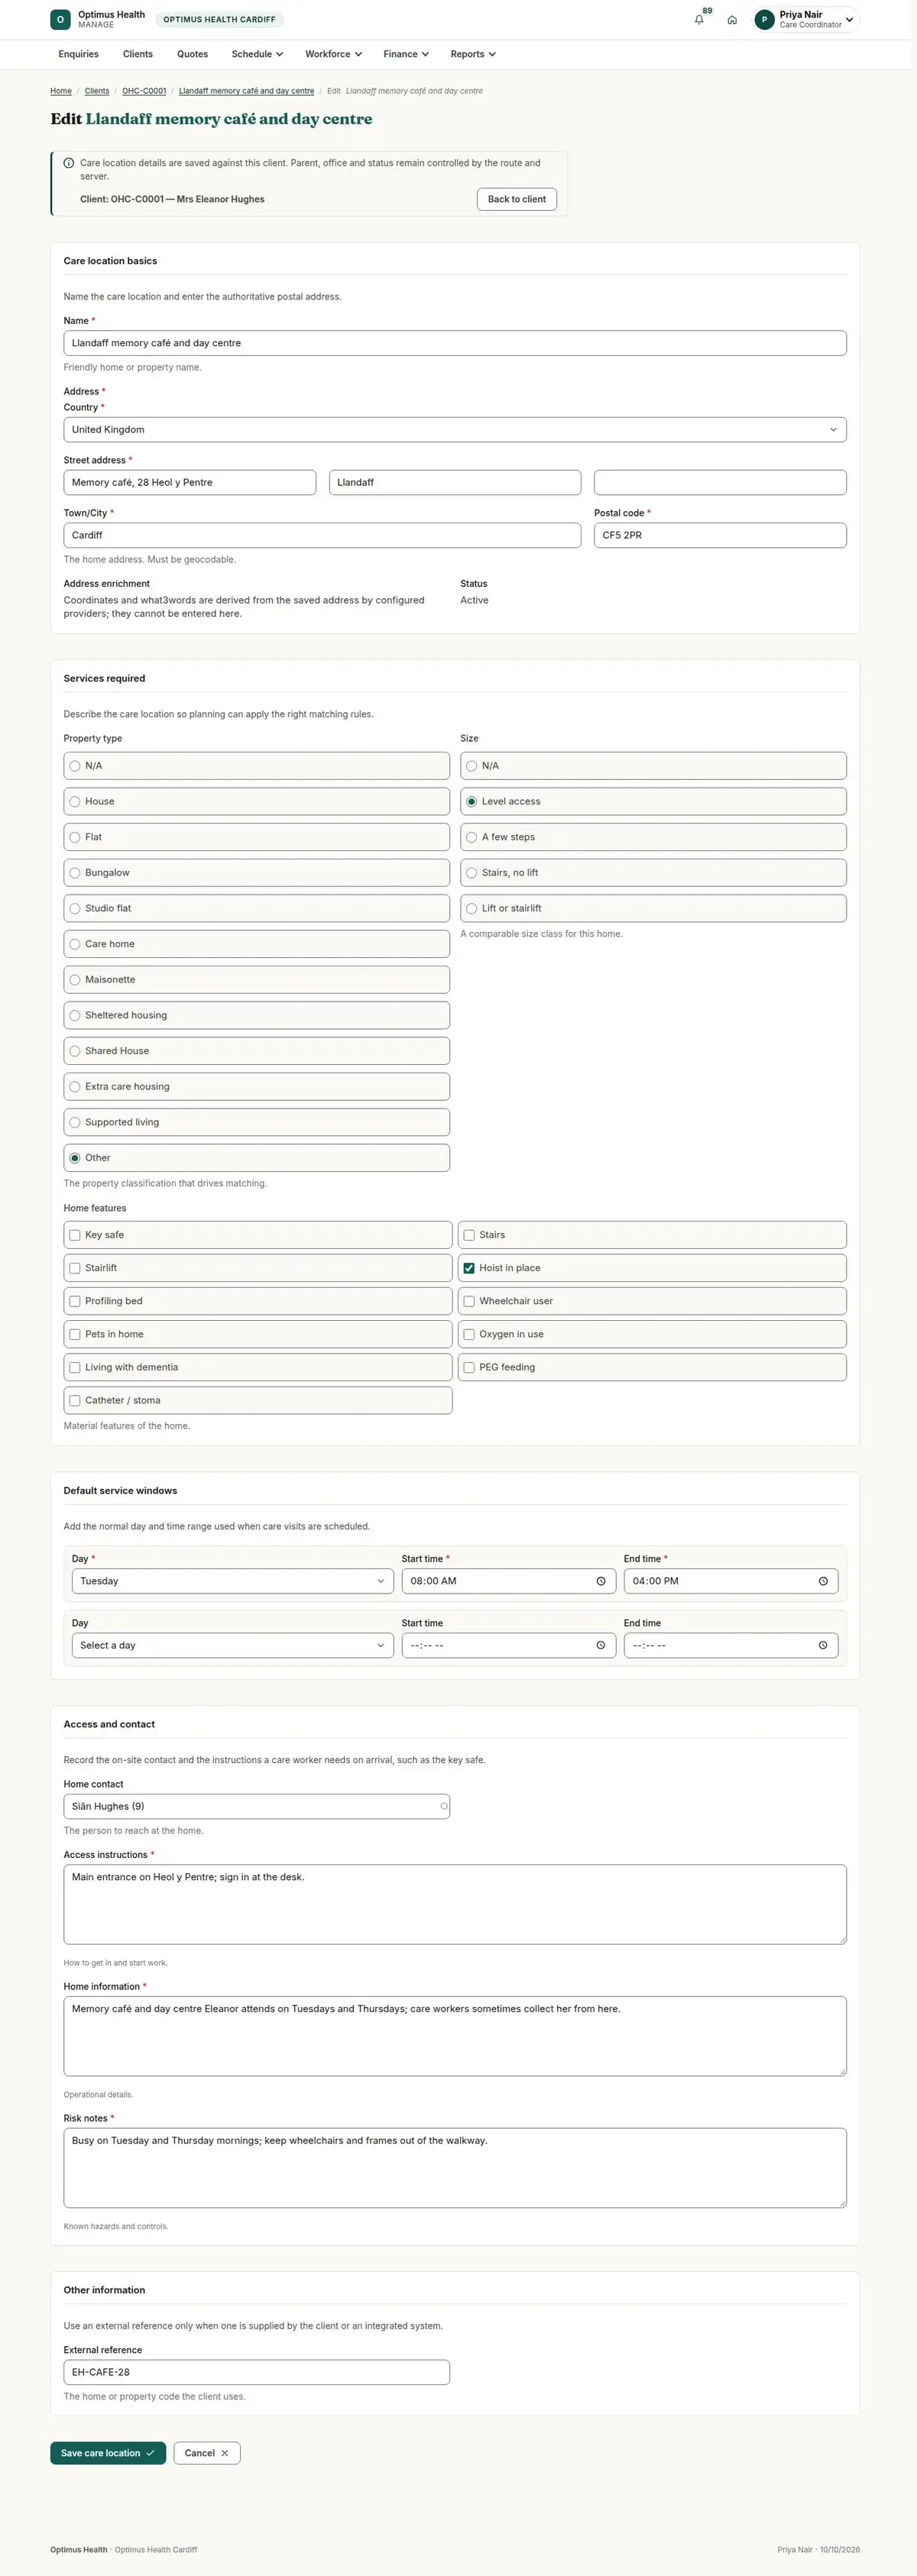The height and width of the screenshot is (2576, 917).
Task: Open the notifications bell
Action: pyautogui.click(x=699, y=20)
